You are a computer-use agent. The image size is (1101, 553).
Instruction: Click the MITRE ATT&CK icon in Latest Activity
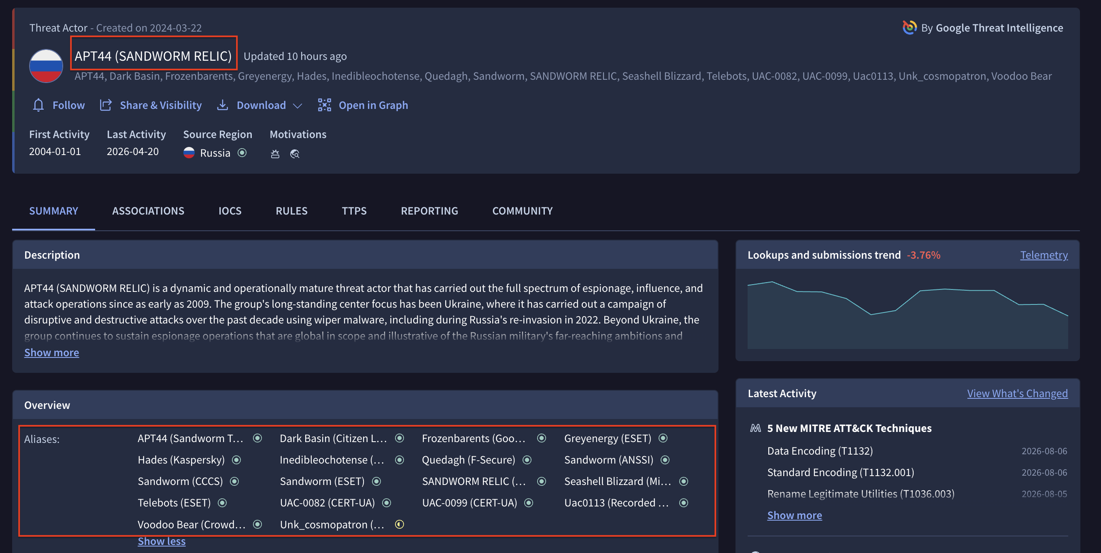pos(756,428)
